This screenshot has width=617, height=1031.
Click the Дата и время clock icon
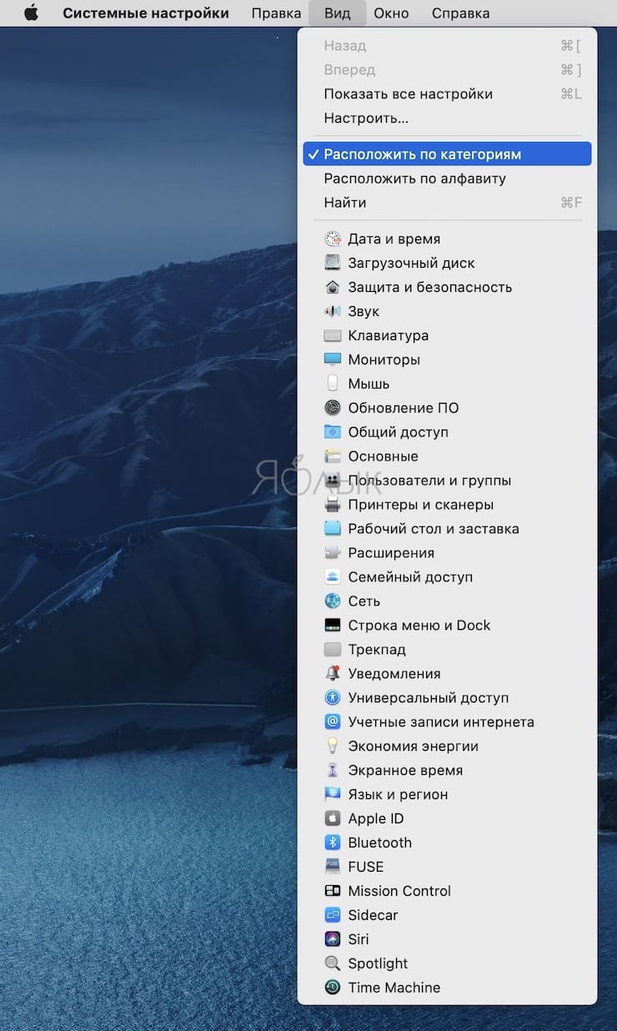click(x=333, y=239)
